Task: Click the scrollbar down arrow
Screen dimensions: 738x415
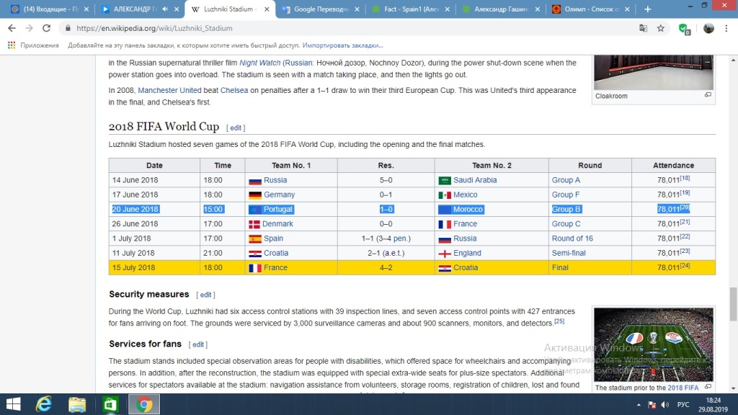Action: tap(733, 388)
